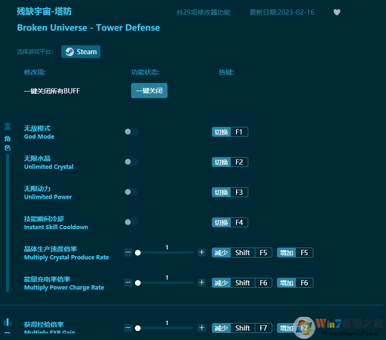
Task: Turn on Unlimited Power switch
Action: 131,192
